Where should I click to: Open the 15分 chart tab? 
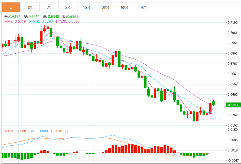[87, 7]
